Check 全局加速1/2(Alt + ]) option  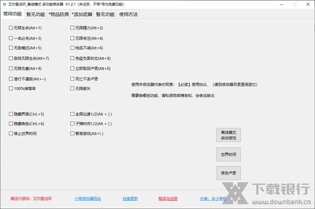(91, 114)
